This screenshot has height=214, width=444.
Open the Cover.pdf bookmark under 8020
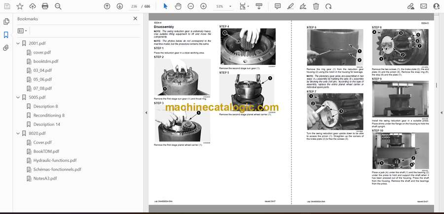coord(42,142)
